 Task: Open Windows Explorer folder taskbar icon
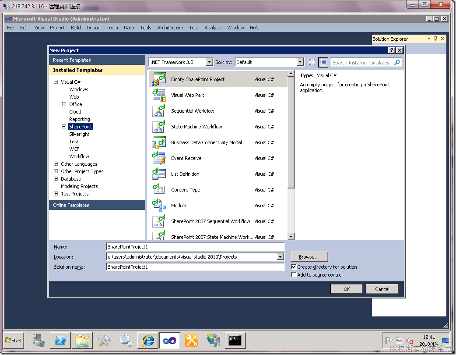point(82,340)
